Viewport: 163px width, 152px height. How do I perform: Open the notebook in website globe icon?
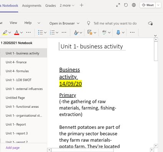[x=134, y=5]
